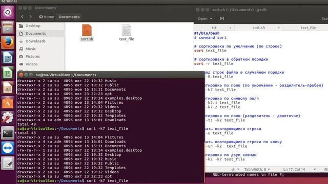Screen dimensions: 328x184
Task: Open LibreOffice Calc from the launcher
Action: click(8, 73)
